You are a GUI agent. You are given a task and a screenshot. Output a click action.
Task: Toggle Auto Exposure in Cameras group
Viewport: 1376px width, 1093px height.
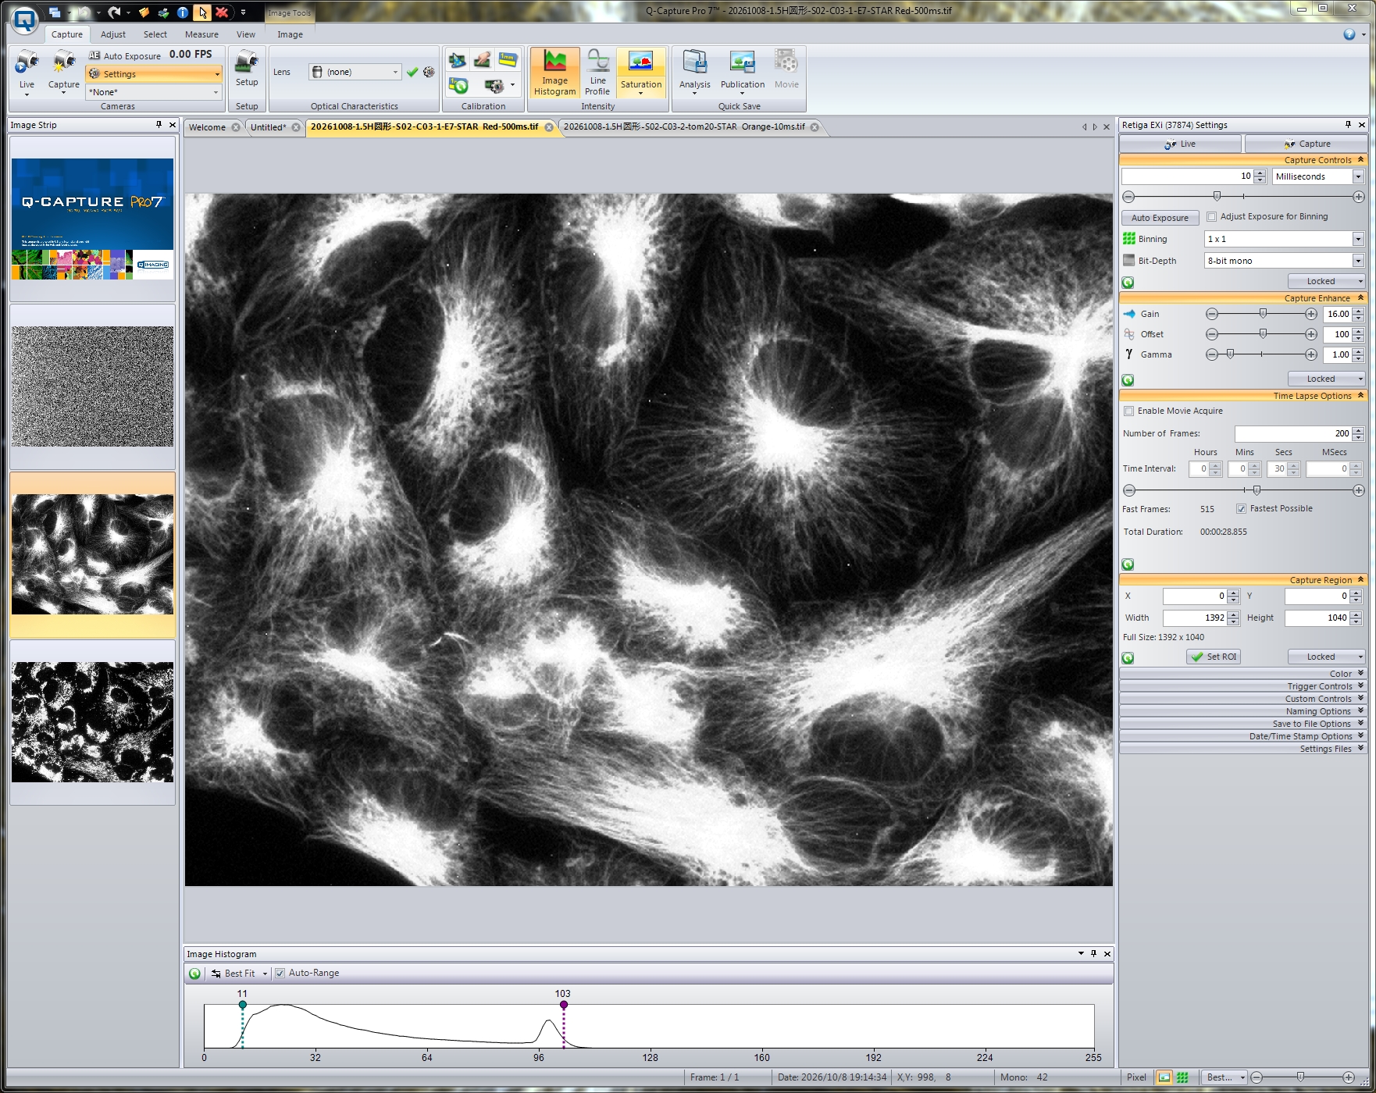[125, 55]
